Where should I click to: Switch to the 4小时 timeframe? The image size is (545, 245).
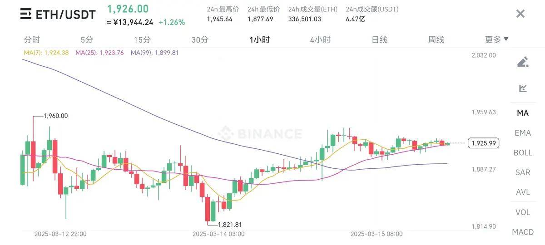click(x=320, y=39)
